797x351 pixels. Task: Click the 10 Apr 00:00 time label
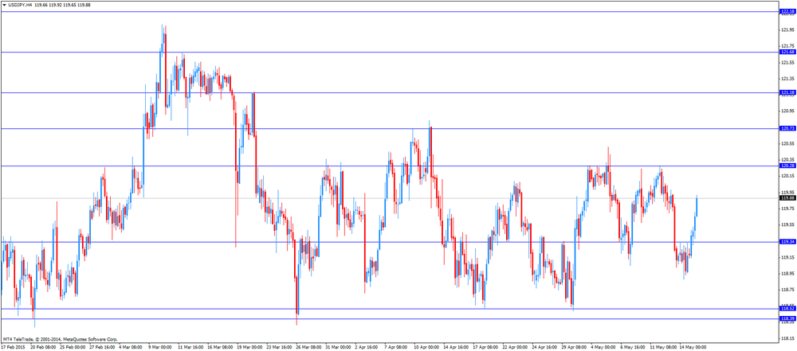(427, 348)
